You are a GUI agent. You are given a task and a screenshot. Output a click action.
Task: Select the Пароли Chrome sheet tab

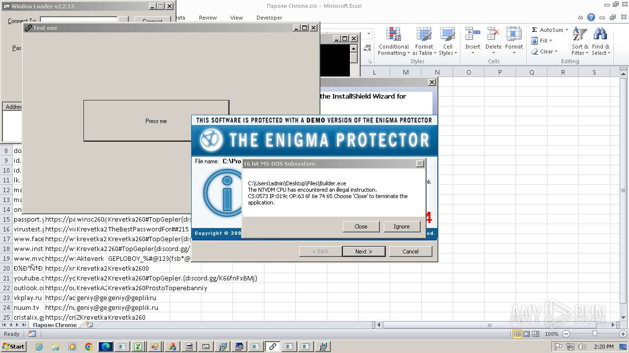point(55,325)
